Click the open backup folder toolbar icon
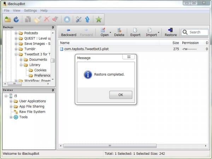This screenshot has height=159, width=212. tap(7, 19)
